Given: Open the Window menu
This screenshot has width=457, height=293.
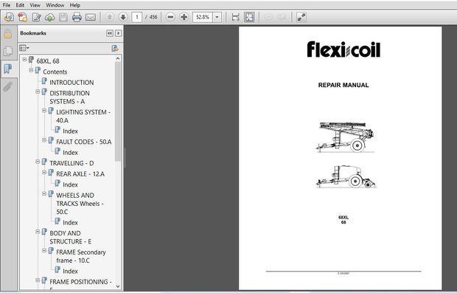Looking at the screenshot, I should [55, 5].
